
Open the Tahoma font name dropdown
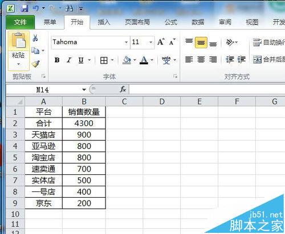126,42
